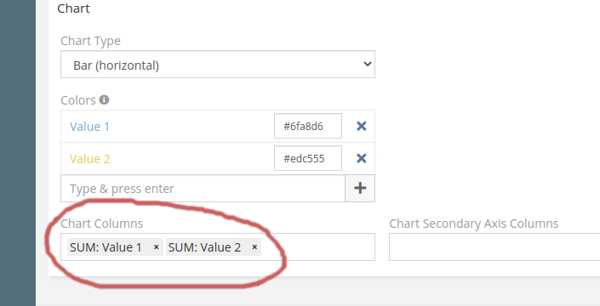Remove the Value 1 color entry
Viewport: 600px width, 306px height.
click(x=361, y=126)
